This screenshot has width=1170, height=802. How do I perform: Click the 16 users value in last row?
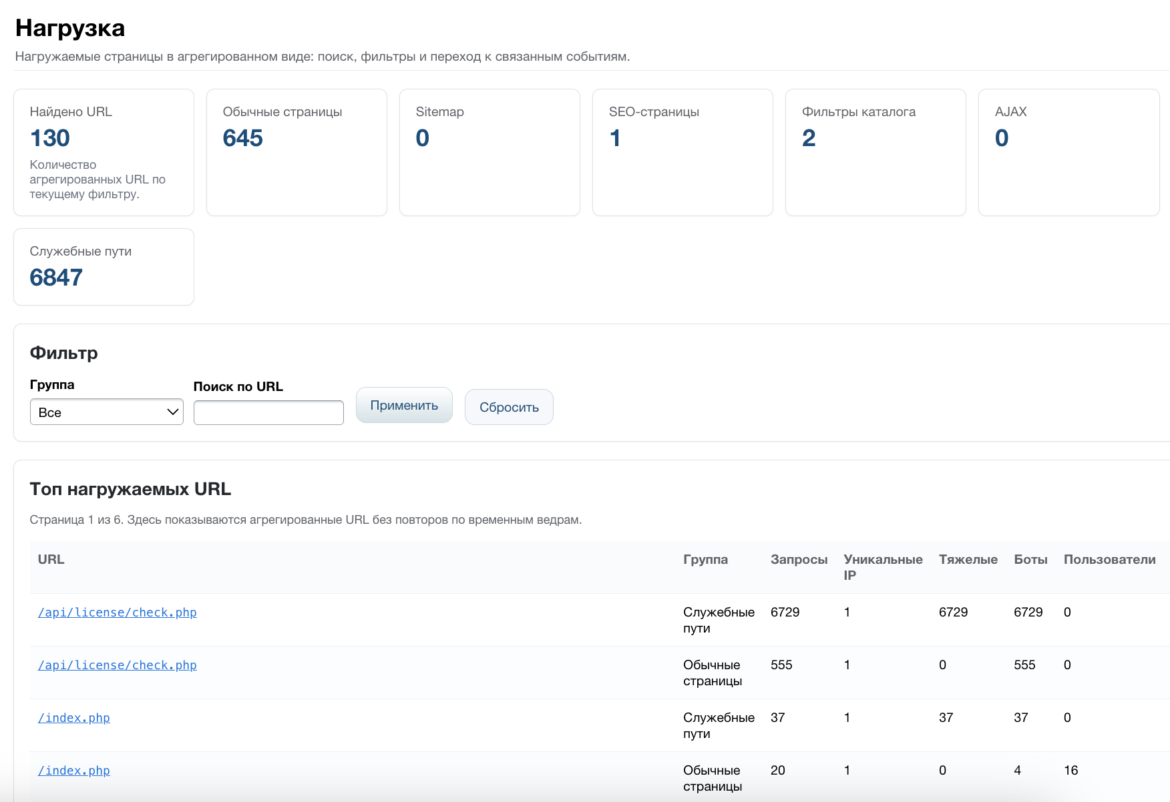[x=1070, y=770]
